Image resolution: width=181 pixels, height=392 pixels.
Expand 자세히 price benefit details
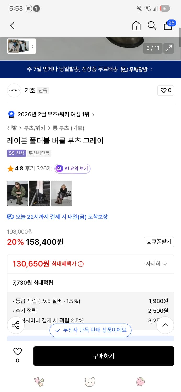(155, 264)
